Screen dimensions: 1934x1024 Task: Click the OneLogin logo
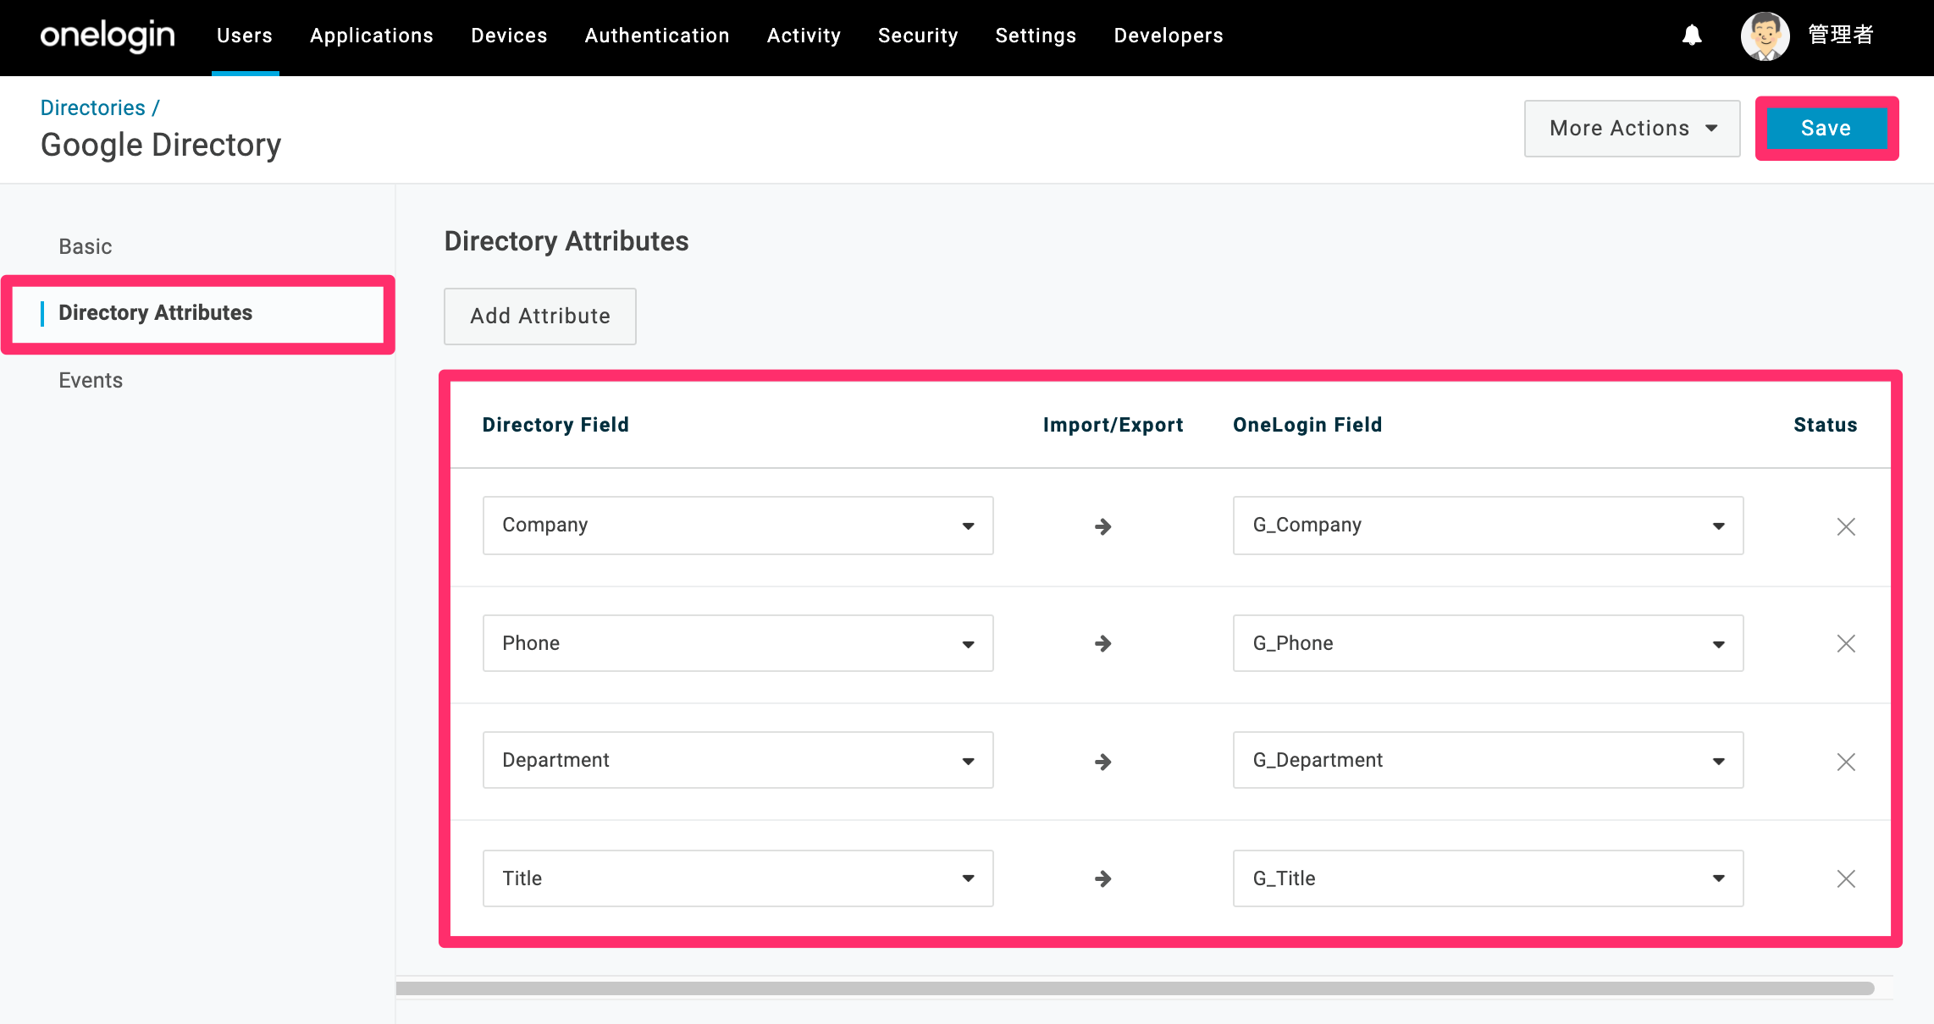coord(108,36)
